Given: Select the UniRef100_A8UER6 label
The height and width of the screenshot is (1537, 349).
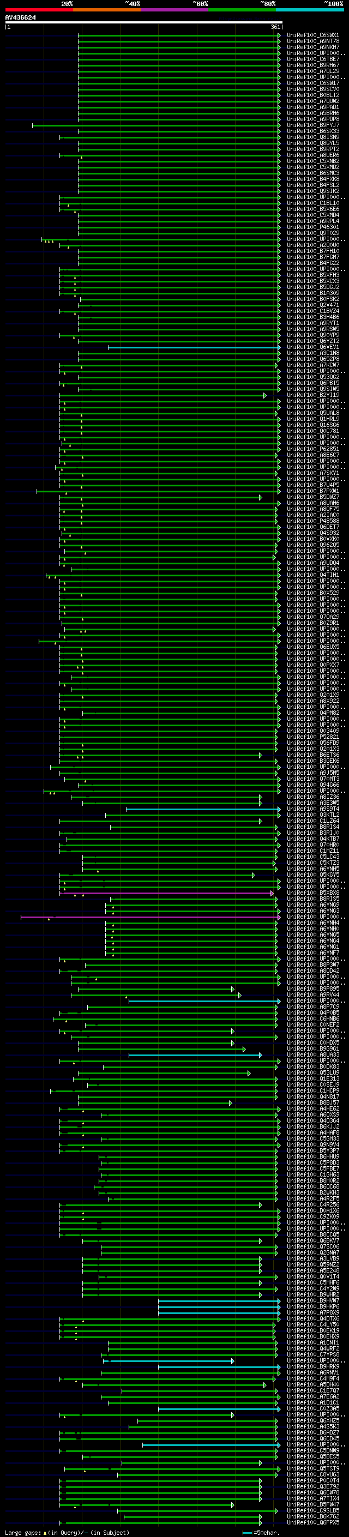Looking at the screenshot, I should click(313, 155).
